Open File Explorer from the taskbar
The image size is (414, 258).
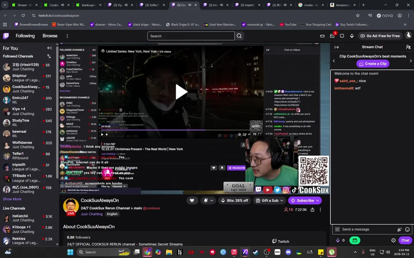tap(169, 252)
